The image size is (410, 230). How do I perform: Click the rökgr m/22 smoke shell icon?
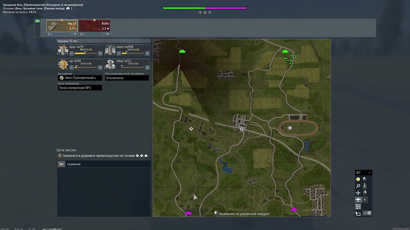click(x=110, y=64)
